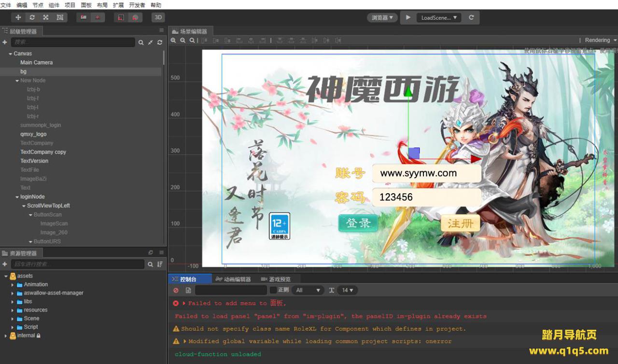This screenshot has height=364, width=618.
Task: Open the 扩展 menu
Action: 118,5
